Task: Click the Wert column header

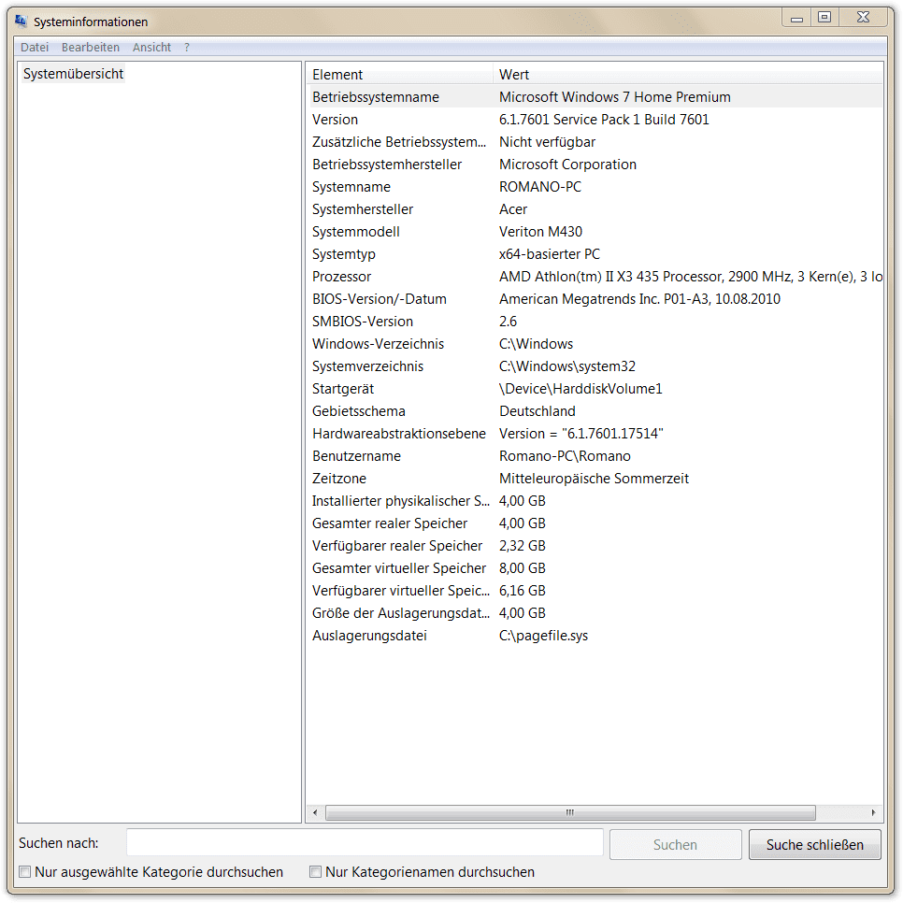Action: click(x=688, y=74)
